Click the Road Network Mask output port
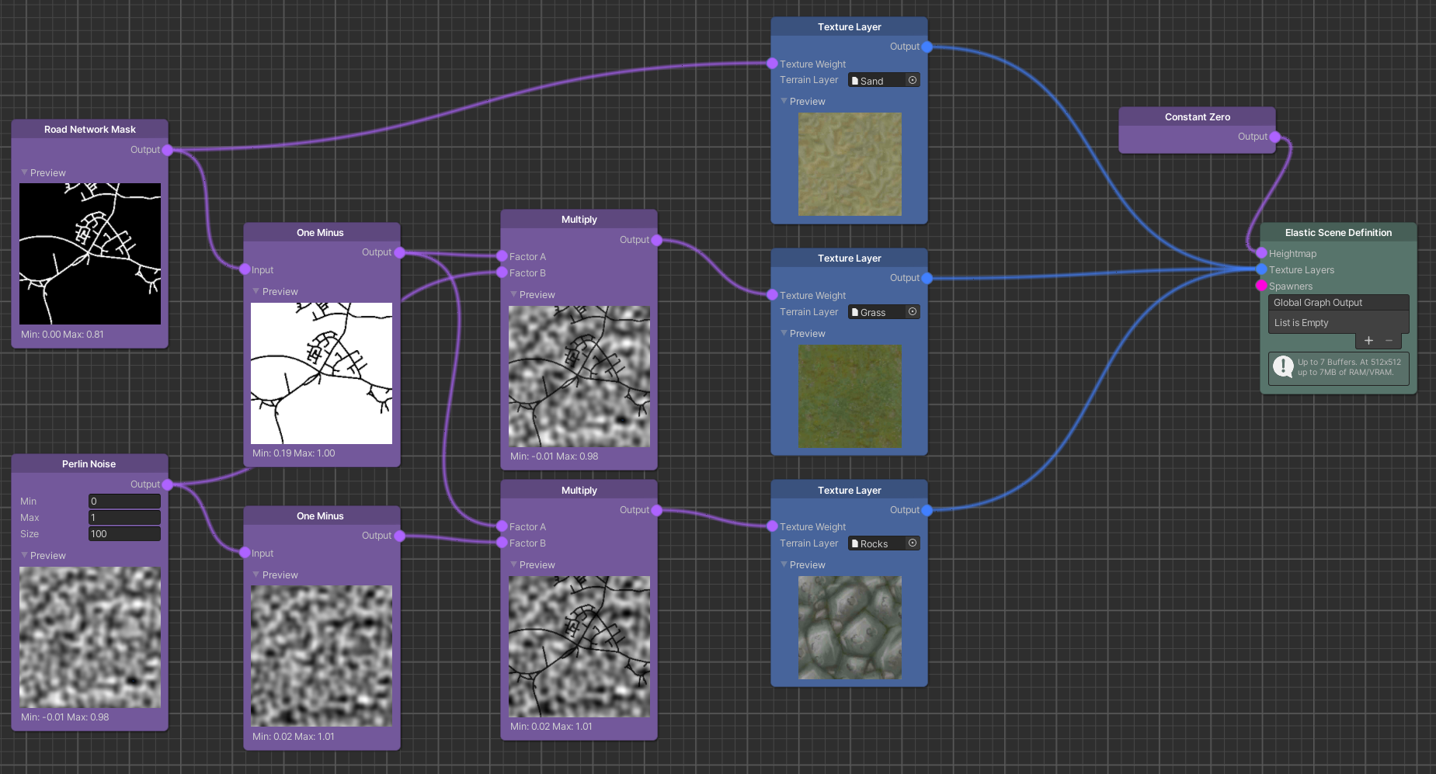This screenshot has height=774, width=1436. (x=167, y=151)
